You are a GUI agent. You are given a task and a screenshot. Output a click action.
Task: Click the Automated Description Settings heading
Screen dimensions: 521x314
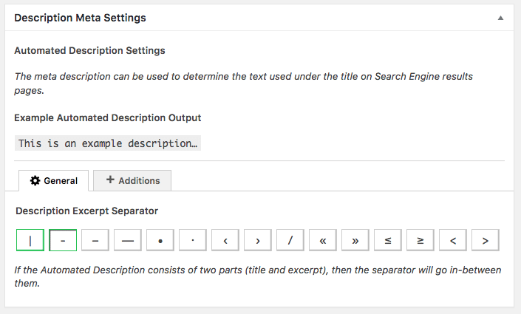(x=89, y=50)
